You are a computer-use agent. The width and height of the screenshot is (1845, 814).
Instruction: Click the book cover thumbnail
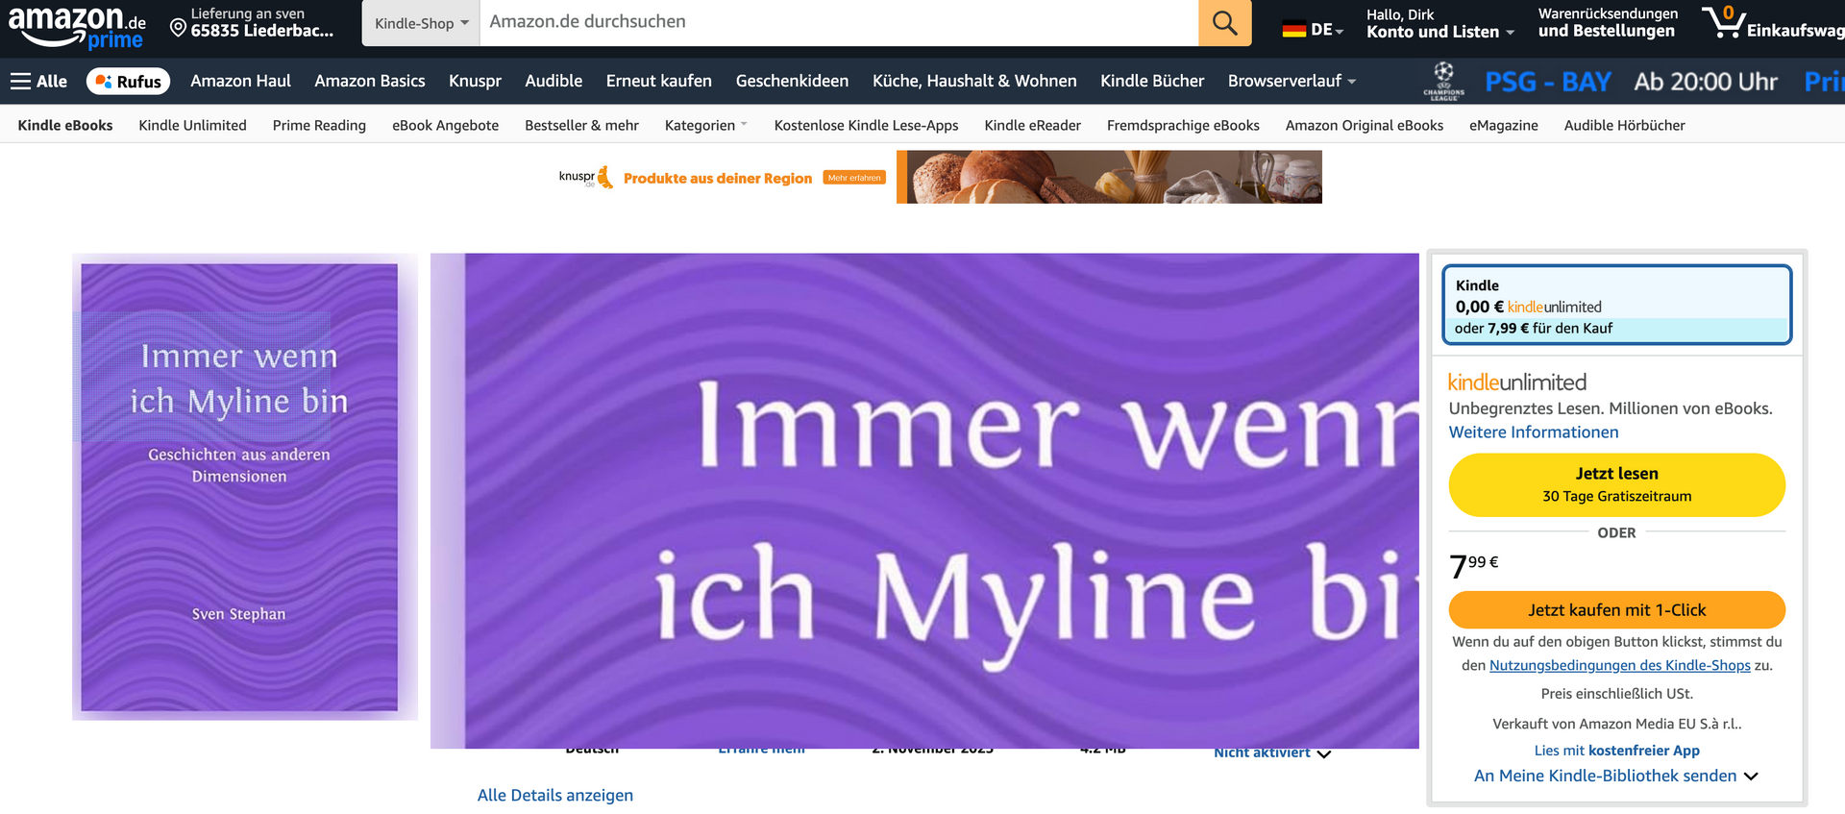(239, 487)
